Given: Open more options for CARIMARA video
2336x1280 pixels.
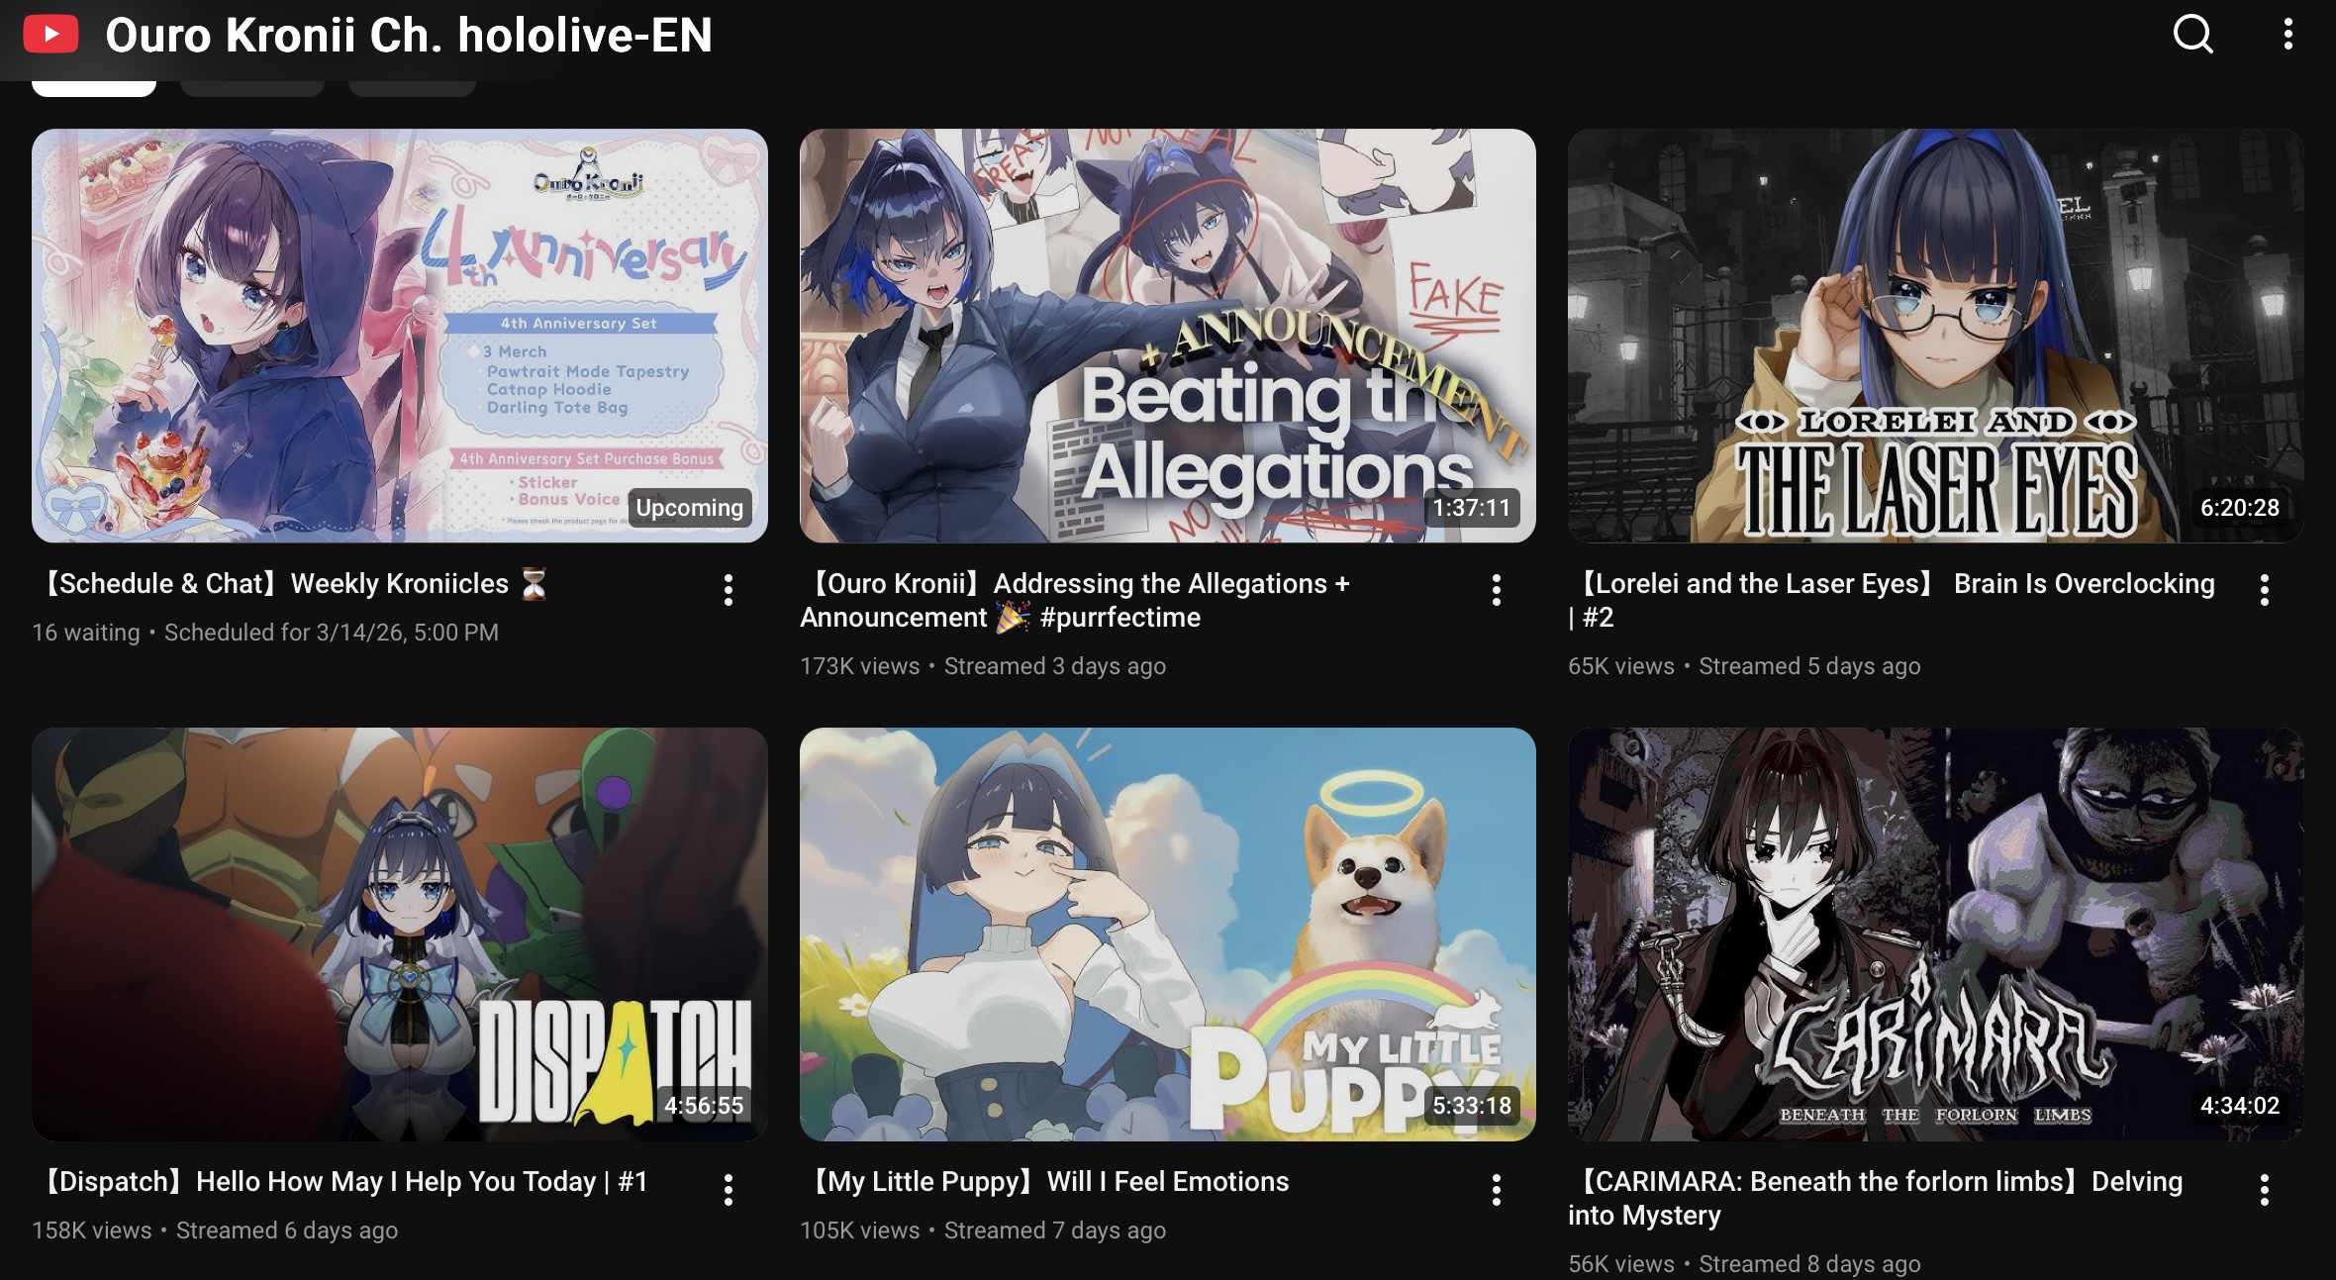Looking at the screenshot, I should [x=2265, y=1189].
